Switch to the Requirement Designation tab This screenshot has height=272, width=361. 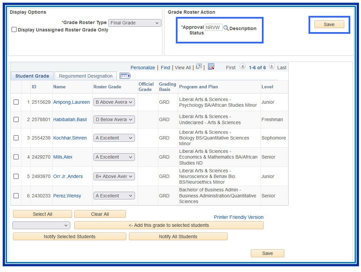coord(85,76)
